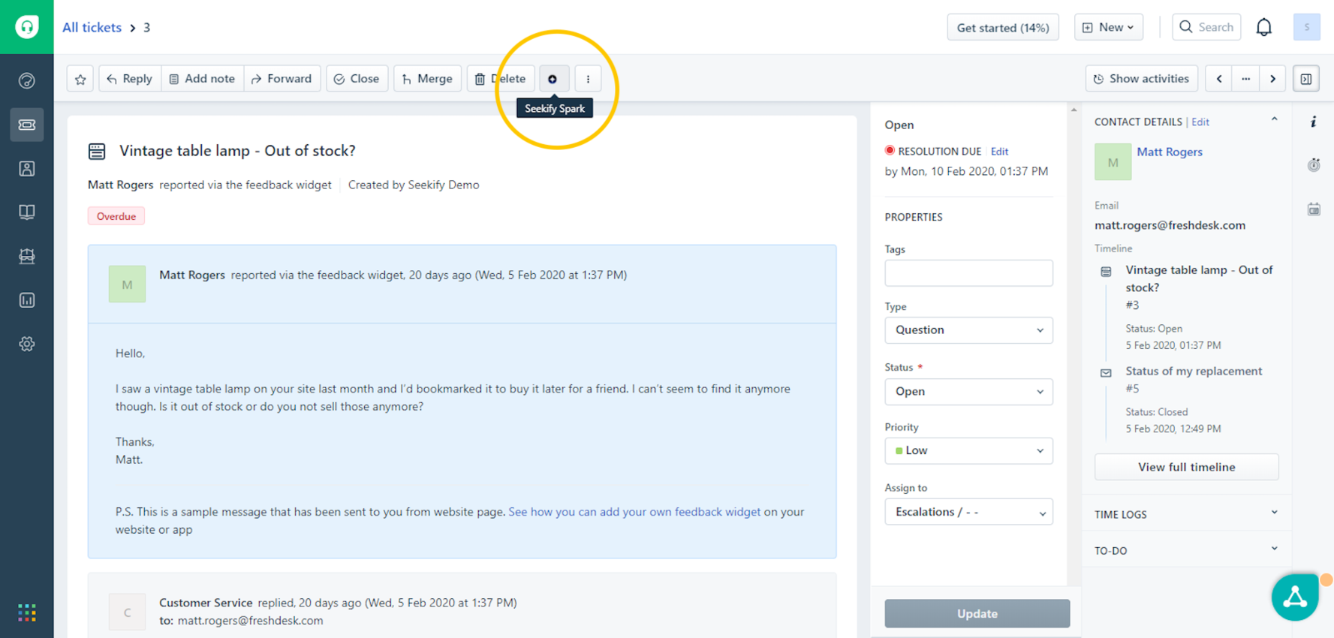
Task: Open the teal Freshconnect floating widget
Action: [1295, 597]
